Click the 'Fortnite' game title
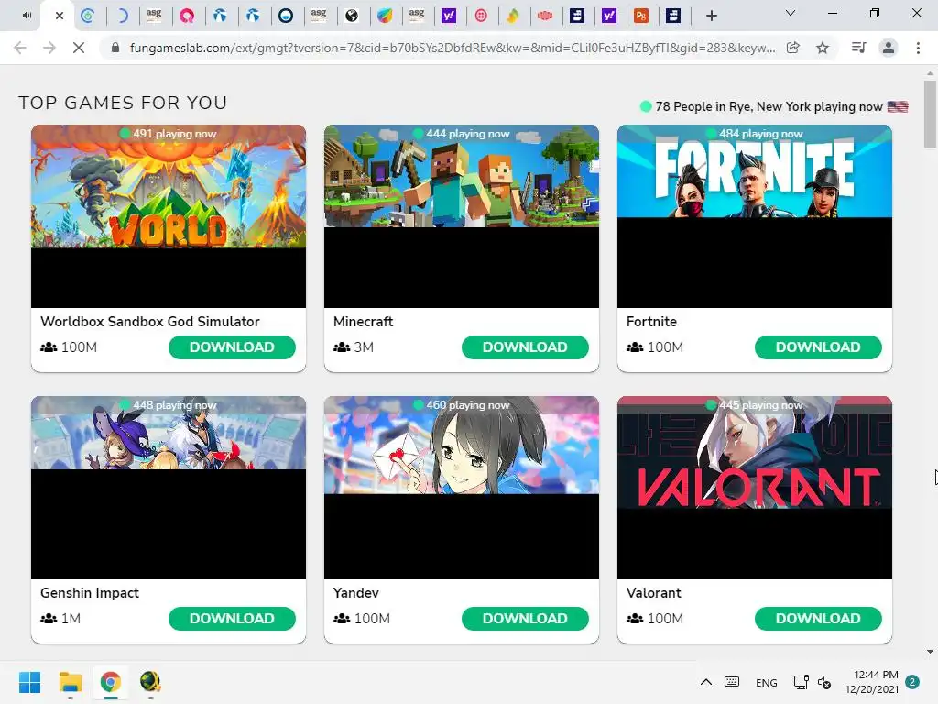938x704 pixels. tap(651, 322)
